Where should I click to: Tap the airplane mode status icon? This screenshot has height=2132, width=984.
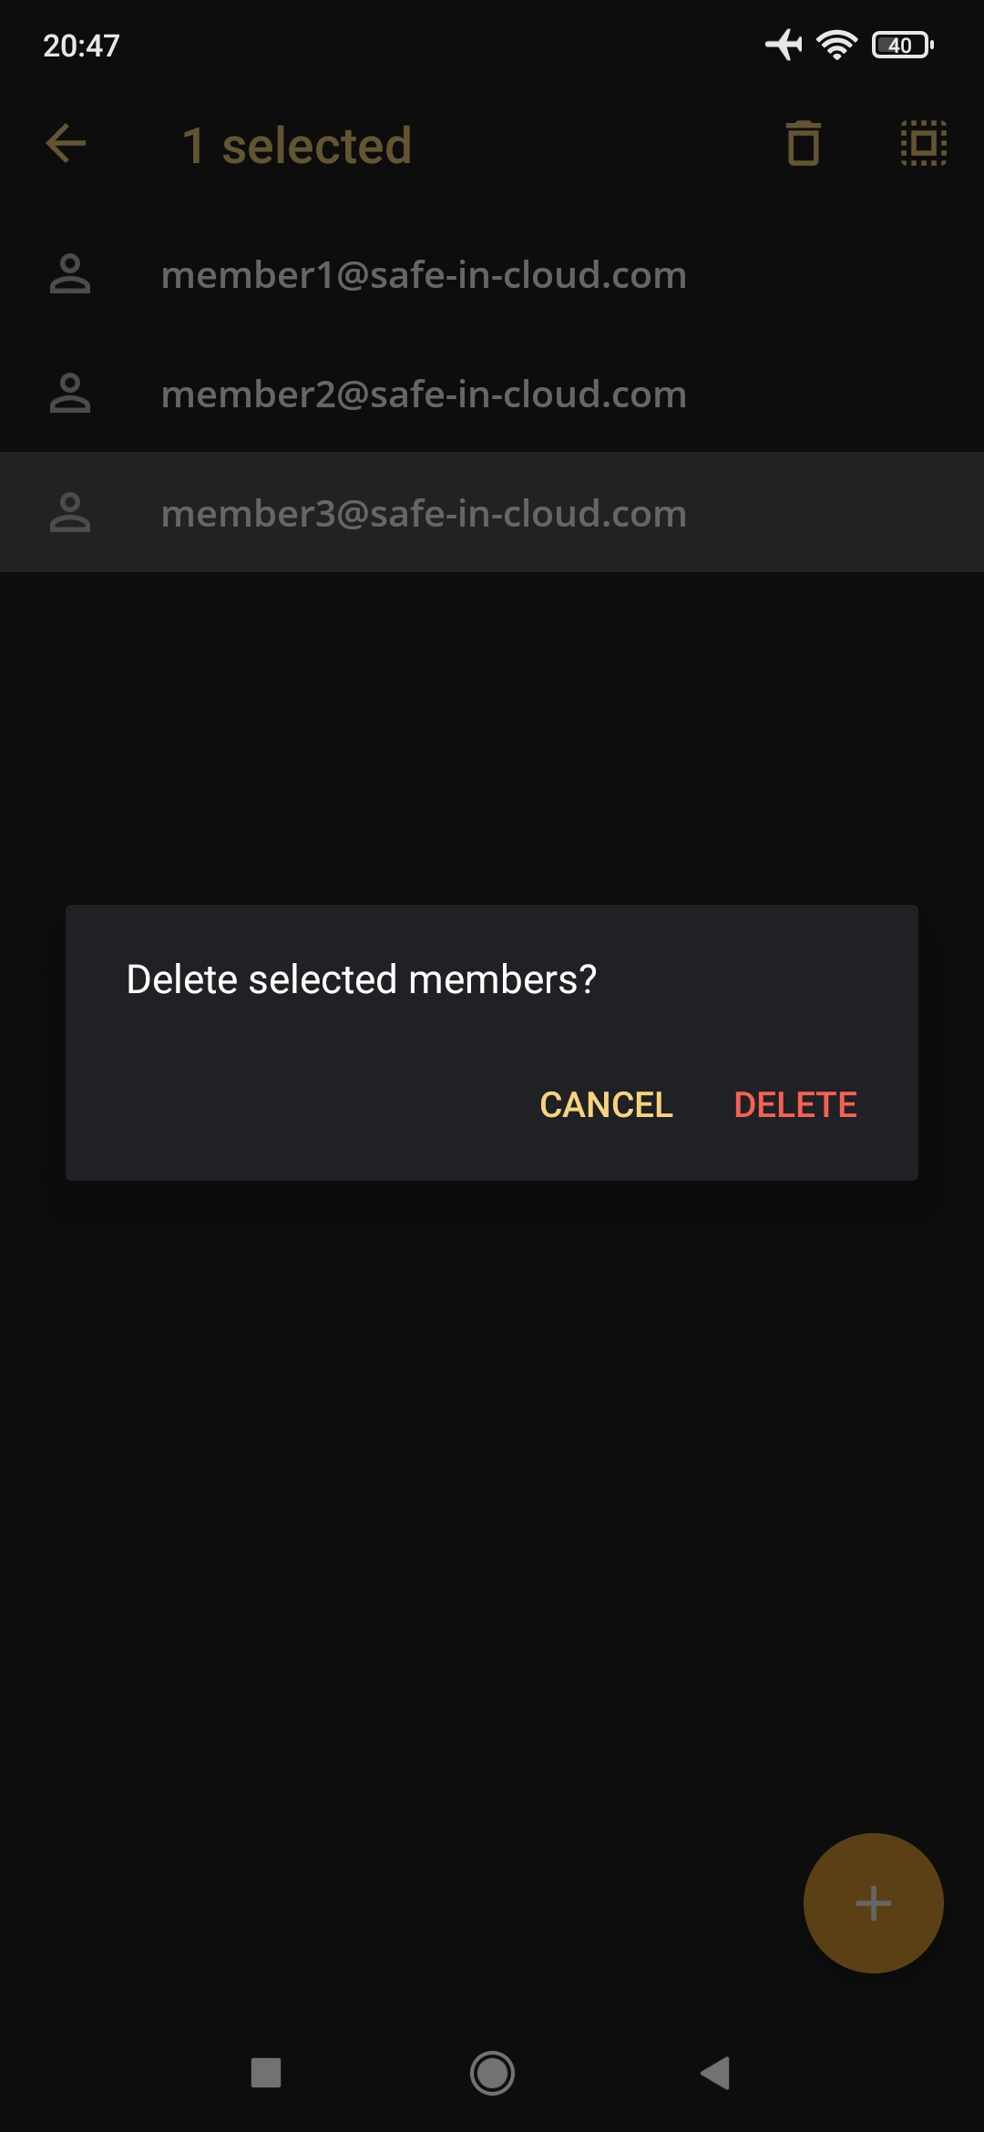tap(784, 44)
